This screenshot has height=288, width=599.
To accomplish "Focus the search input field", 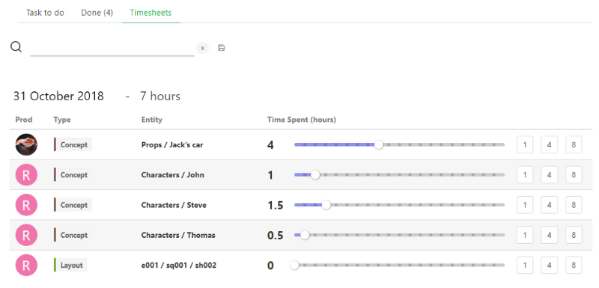I will click(112, 48).
